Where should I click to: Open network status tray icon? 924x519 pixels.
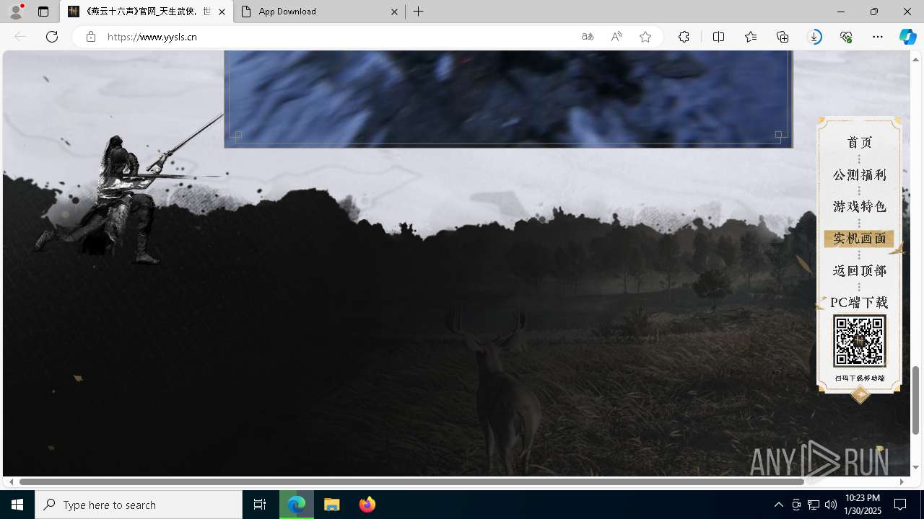814,505
